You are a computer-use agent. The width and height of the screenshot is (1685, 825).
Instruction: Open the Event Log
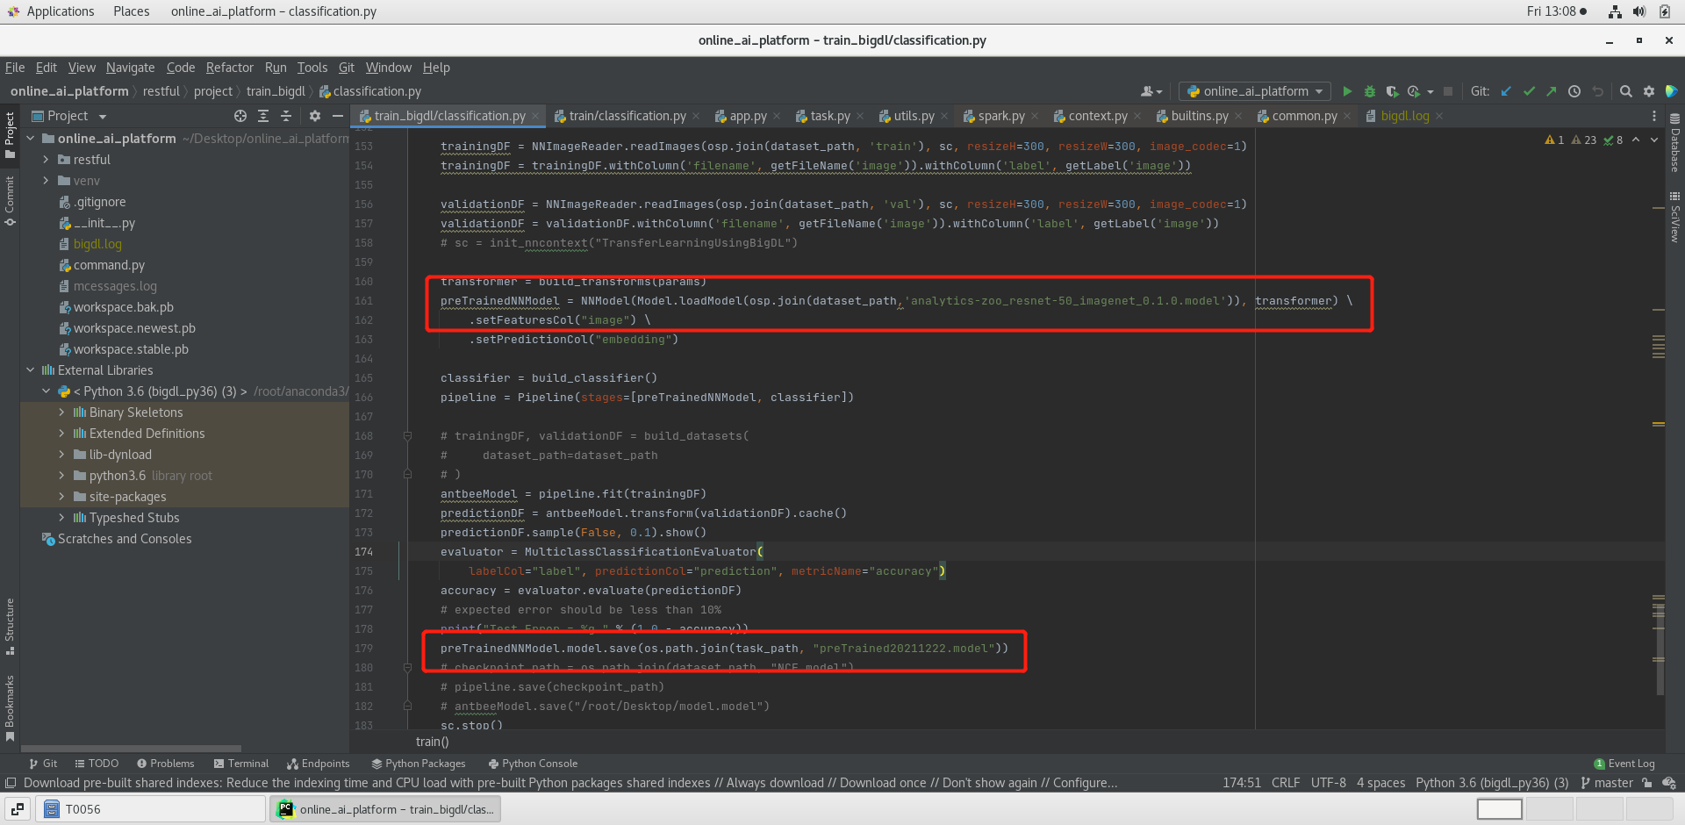point(1624,764)
